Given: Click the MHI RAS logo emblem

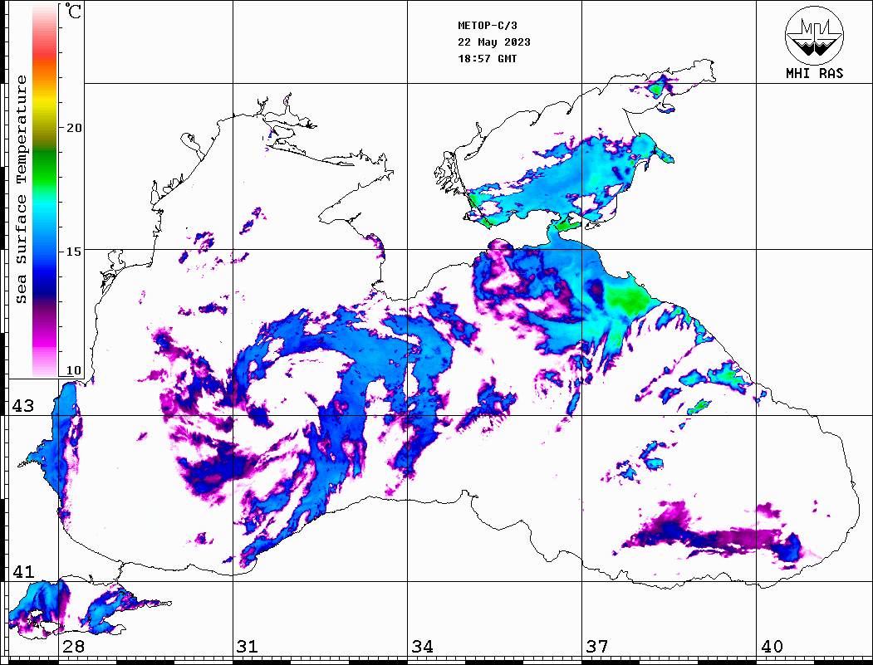Looking at the screenshot, I should (x=814, y=36).
